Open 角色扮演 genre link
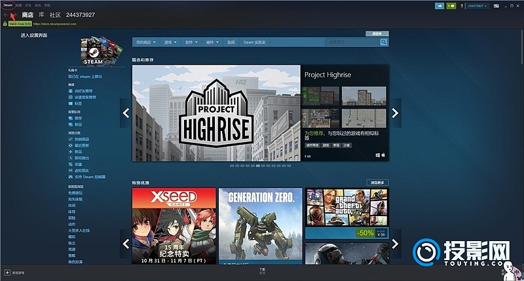The image size is (524, 281). [x=75, y=261]
